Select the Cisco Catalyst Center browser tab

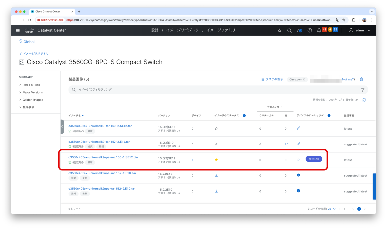(x=52, y=12)
